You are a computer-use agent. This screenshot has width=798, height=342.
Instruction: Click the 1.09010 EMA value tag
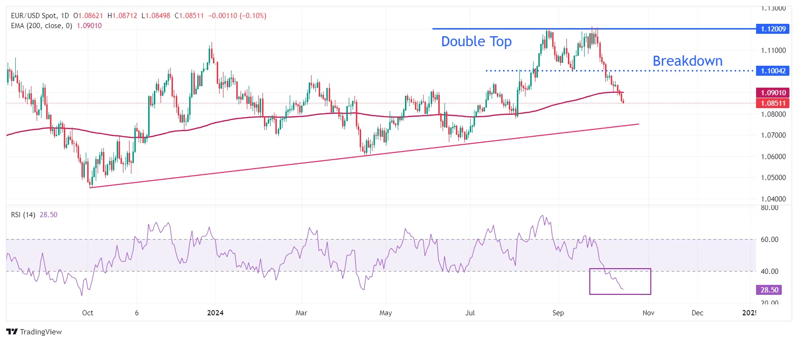tap(773, 93)
